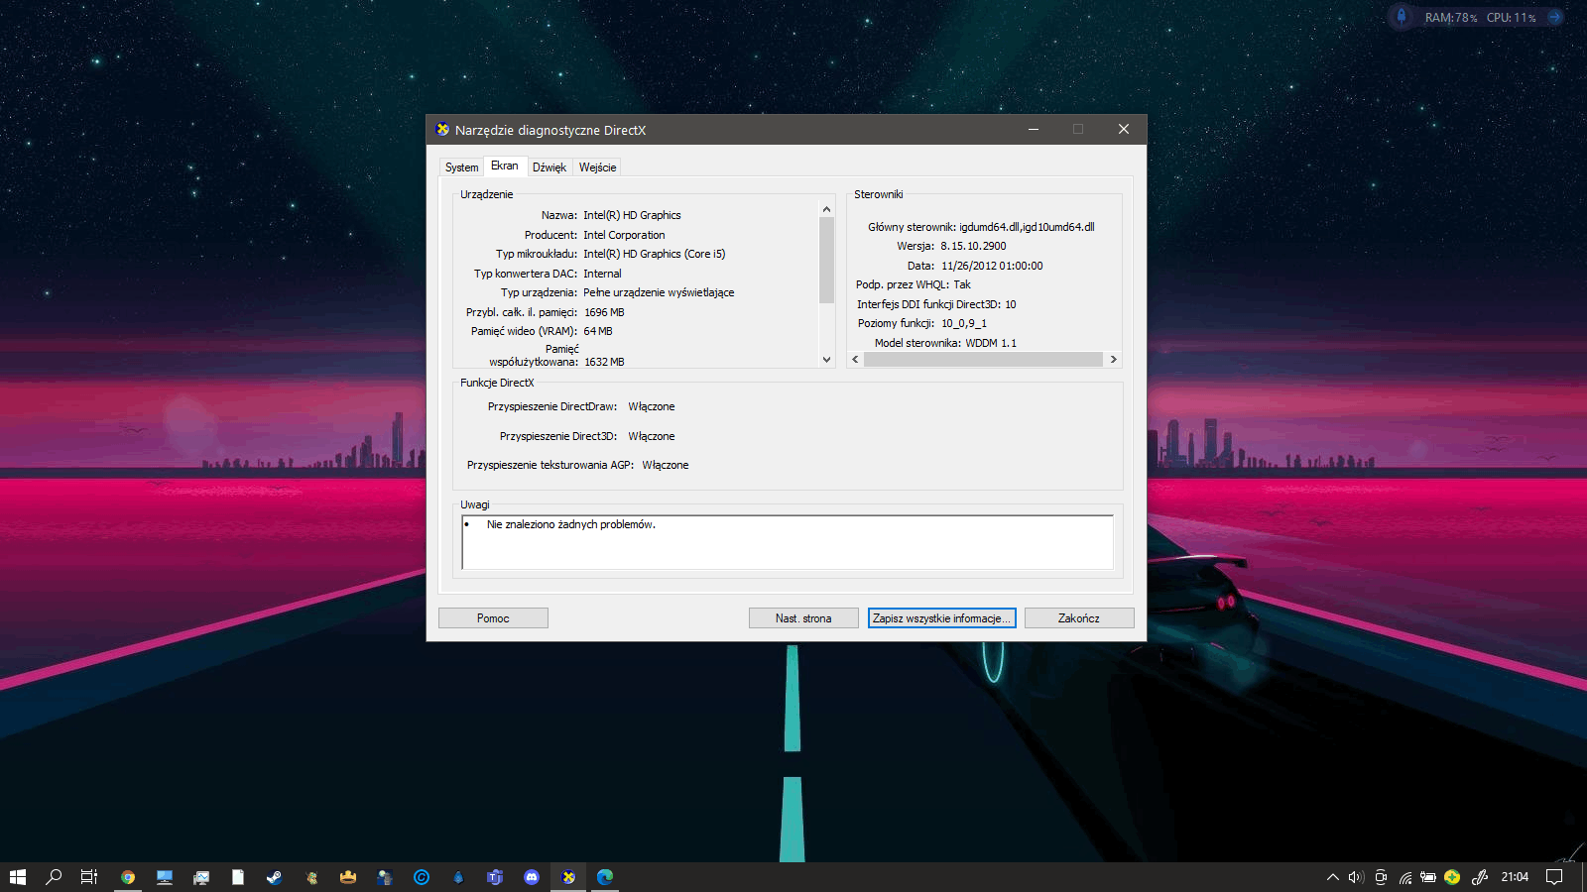Screen dimensions: 1587x892
Task: Click the driver model 'WDDM 1.1'
Action: click(x=991, y=343)
